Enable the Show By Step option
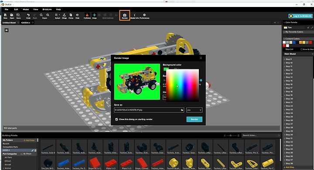This screenshot has width=314, height=170. [301, 49]
